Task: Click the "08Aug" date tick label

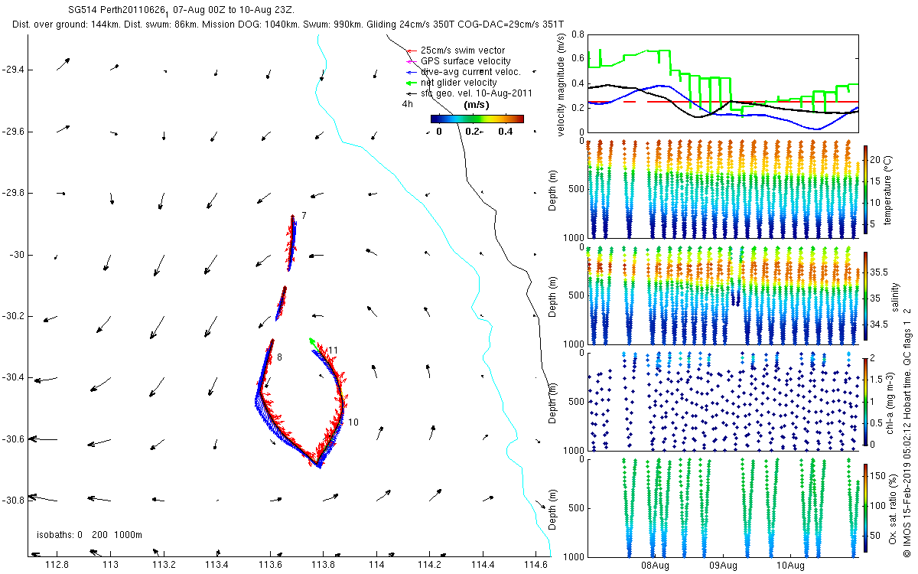Action: 656,566
